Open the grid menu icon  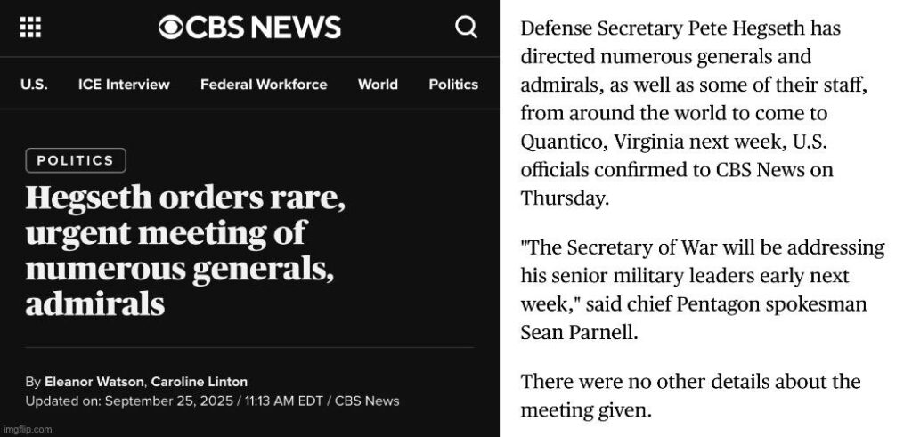tap(31, 28)
